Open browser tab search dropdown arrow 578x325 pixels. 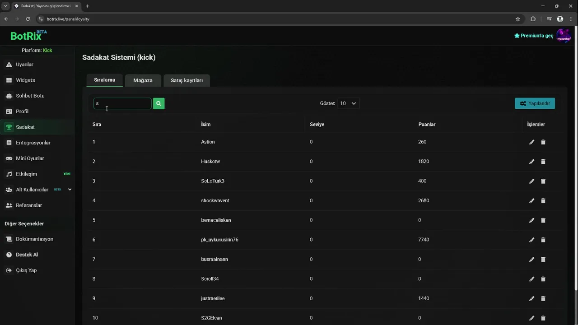(x=5, y=6)
